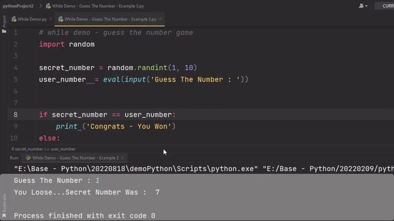Screen dimensions: 394x221
Task: Select the Guess The Number Example 3.py editor tab
Action: (x=110, y=19)
